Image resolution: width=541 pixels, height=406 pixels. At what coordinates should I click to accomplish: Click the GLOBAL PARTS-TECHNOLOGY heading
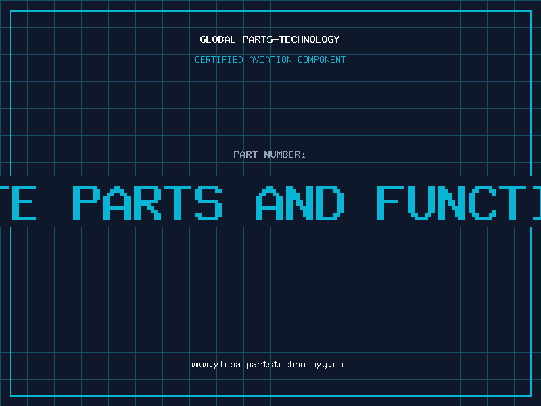tap(270, 39)
